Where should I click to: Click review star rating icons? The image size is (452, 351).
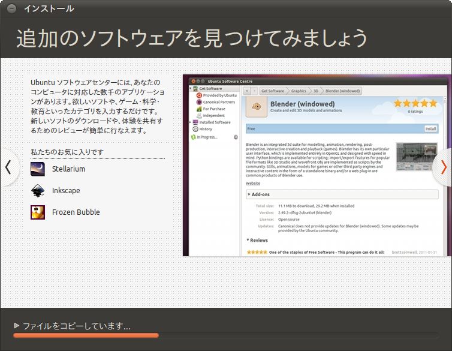click(x=257, y=252)
